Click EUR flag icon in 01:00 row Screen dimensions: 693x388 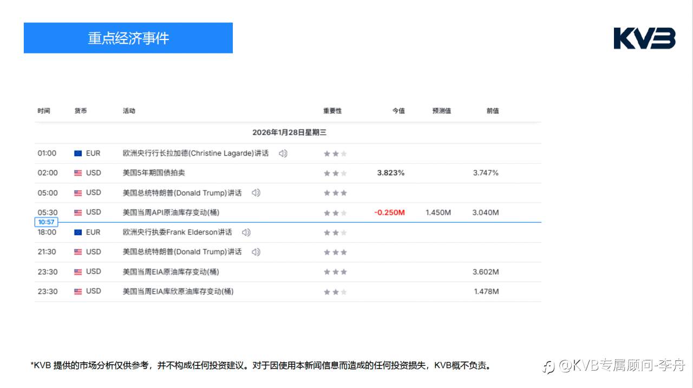78,153
